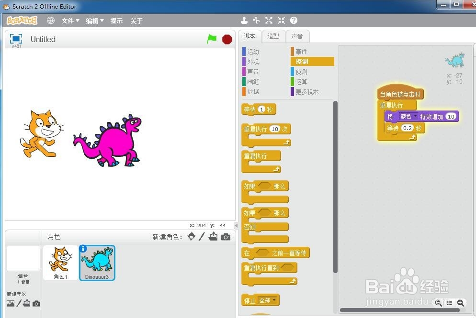Click the Untitled project name field
This screenshot has height=318, width=476.
click(43, 39)
